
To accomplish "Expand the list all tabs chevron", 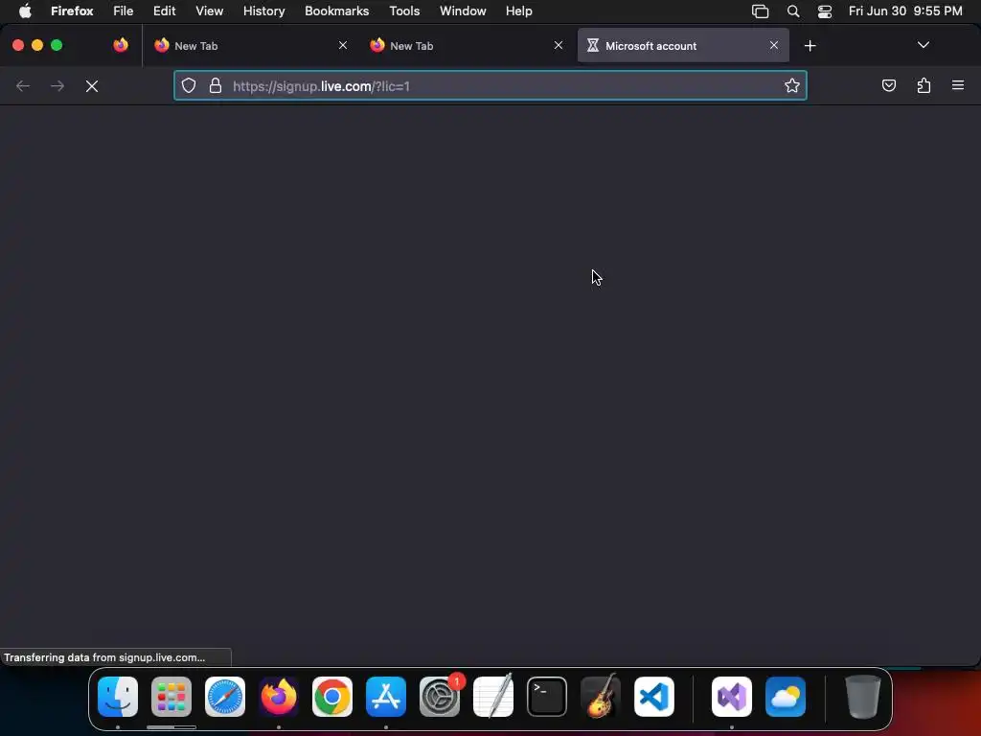I will [x=923, y=45].
